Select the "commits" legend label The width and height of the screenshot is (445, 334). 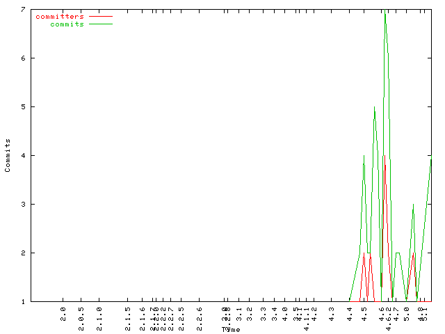67,24
